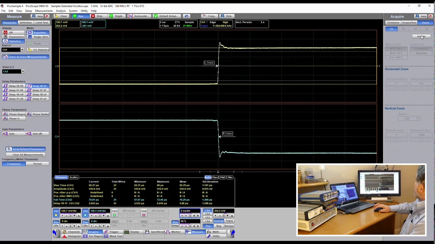Set display mode to Statistics
The image size is (435, 244).
[14, 41]
